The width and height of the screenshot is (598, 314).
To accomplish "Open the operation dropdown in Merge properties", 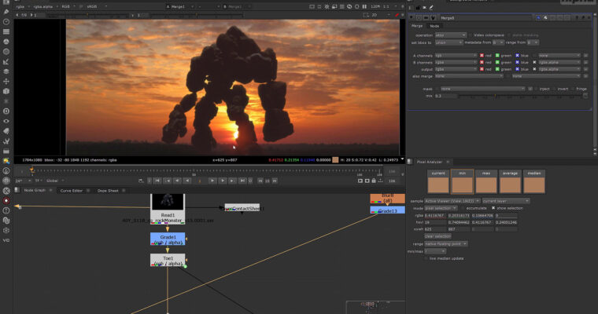I will pos(452,35).
